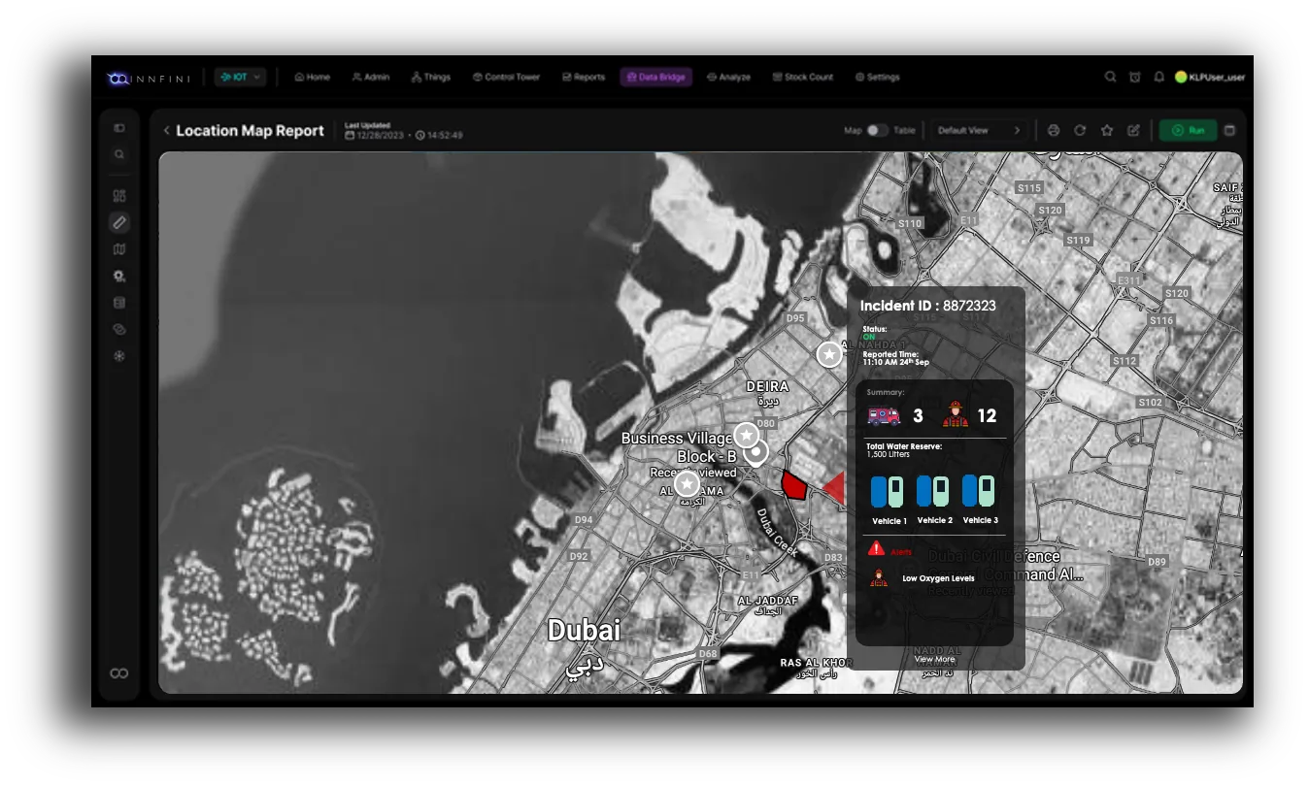1309x786 pixels.
Task: Click the star marker near Al Nahda
Action: coord(828,355)
